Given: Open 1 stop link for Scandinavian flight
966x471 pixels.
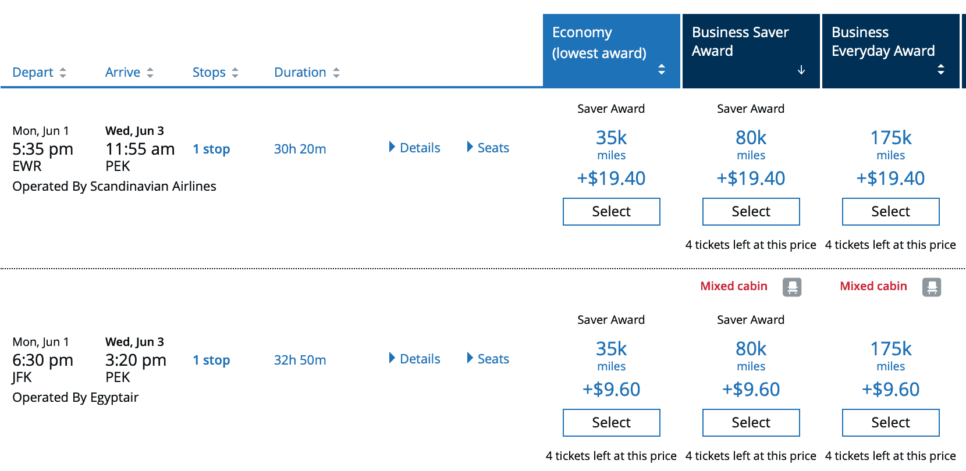Looking at the screenshot, I should coord(211,149).
